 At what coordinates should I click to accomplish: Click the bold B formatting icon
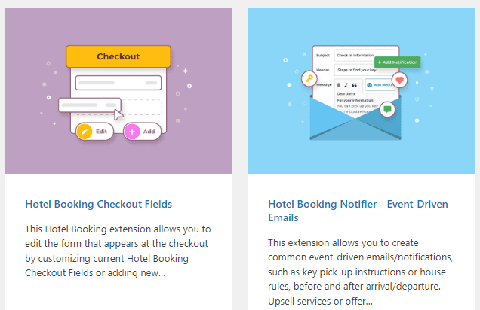click(x=338, y=84)
